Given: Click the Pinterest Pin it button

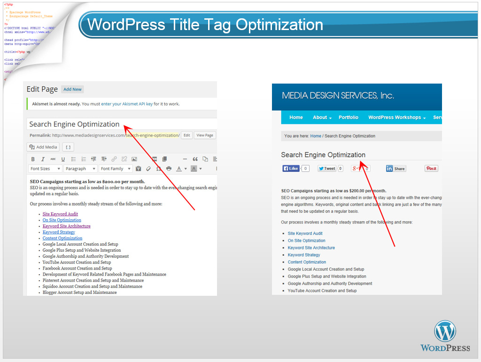Looking at the screenshot, I should [431, 168].
